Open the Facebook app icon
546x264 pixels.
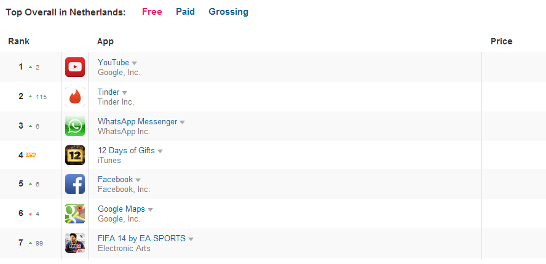click(x=75, y=184)
